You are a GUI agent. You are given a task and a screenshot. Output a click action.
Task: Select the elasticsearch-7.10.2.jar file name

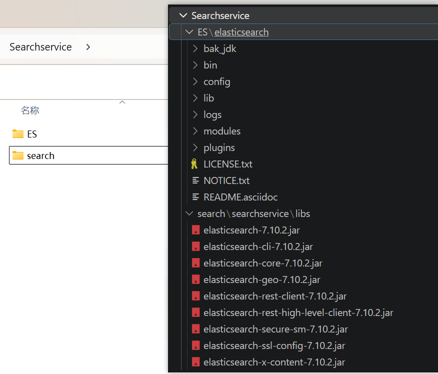[251, 230]
